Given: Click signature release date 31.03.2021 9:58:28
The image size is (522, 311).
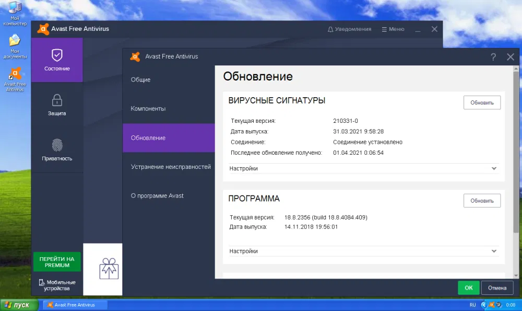Looking at the screenshot, I should pos(358,131).
